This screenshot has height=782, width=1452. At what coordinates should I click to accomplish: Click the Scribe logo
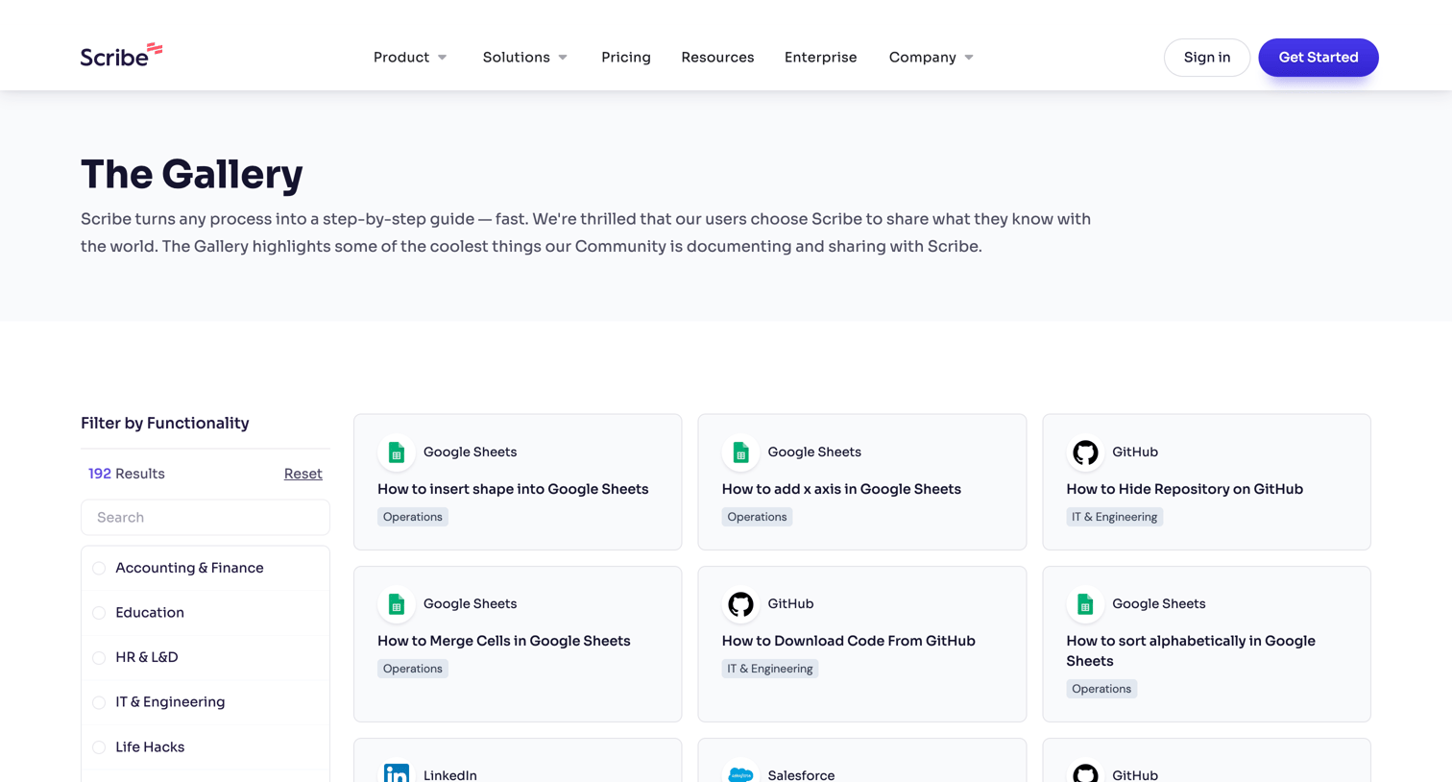click(121, 56)
